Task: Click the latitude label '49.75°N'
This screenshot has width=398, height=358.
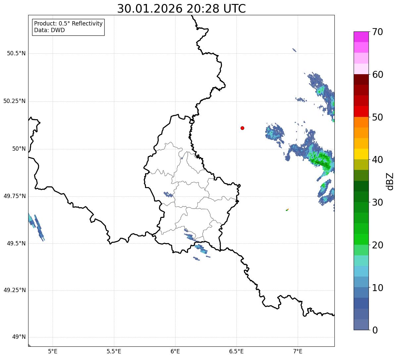Action: tap(15, 196)
